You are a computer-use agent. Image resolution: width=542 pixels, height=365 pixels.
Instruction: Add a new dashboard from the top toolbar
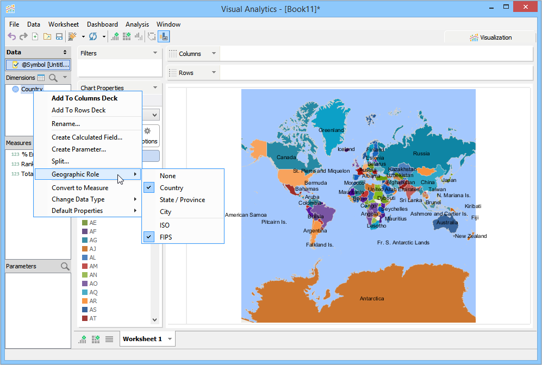tap(127, 36)
